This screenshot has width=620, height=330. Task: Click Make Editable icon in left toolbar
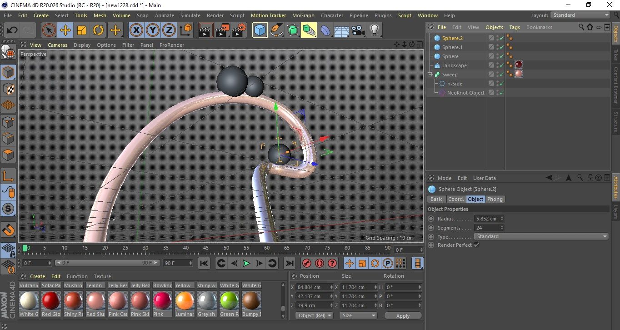(8, 52)
